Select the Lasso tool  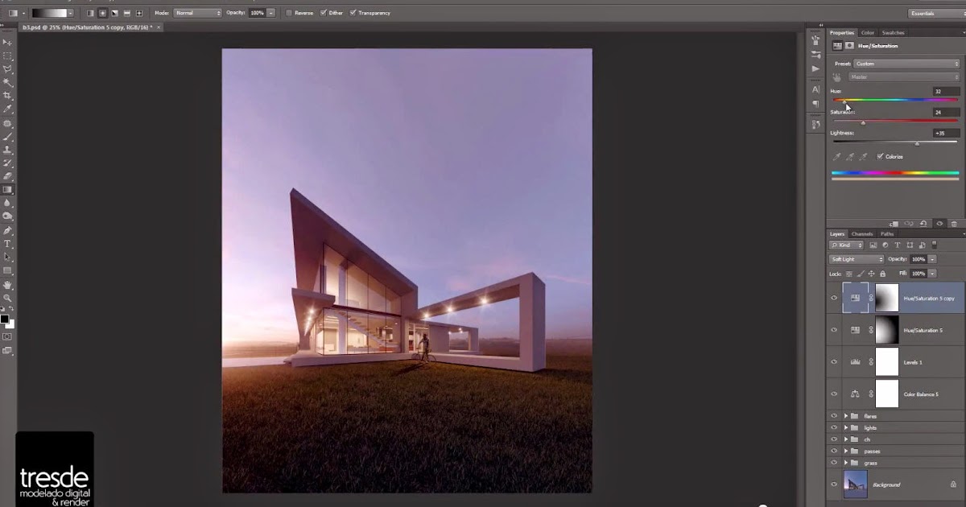[7, 69]
